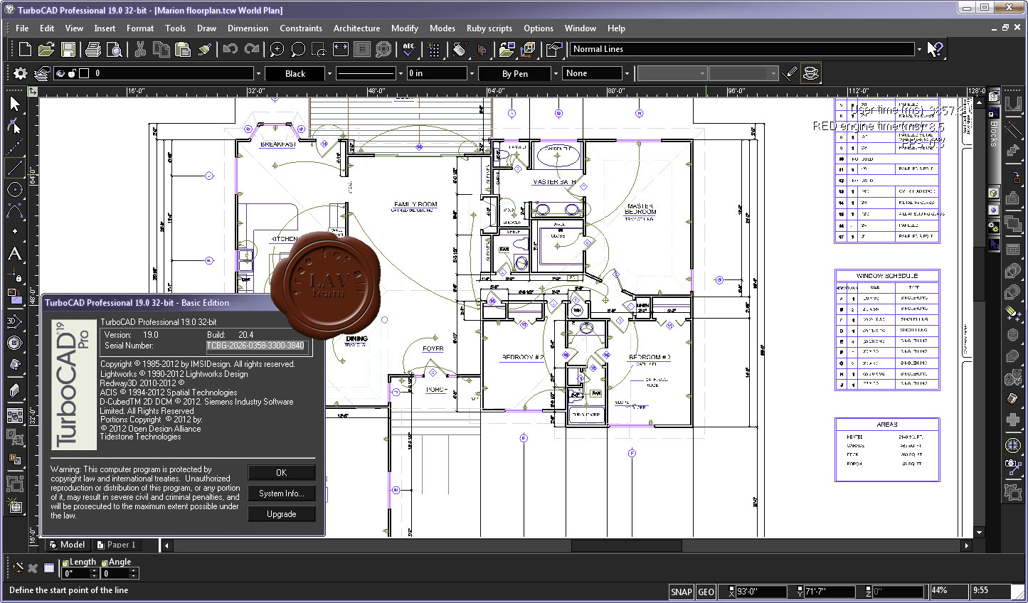Click the horizontal scrollbar thumb
The height and width of the screenshot is (603, 1028).
coord(627,545)
